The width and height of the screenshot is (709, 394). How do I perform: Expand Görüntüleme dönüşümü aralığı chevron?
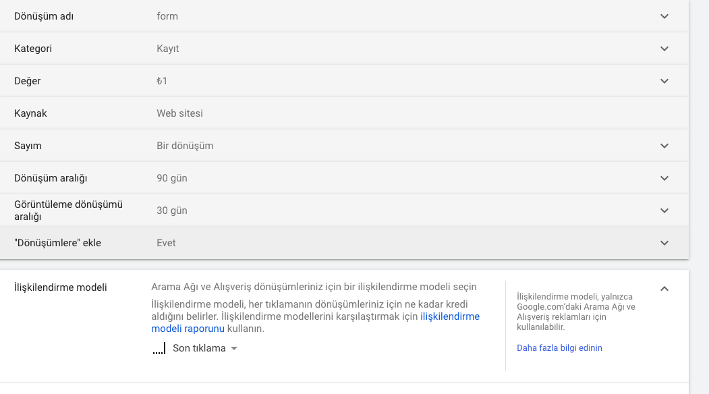pyautogui.click(x=664, y=210)
